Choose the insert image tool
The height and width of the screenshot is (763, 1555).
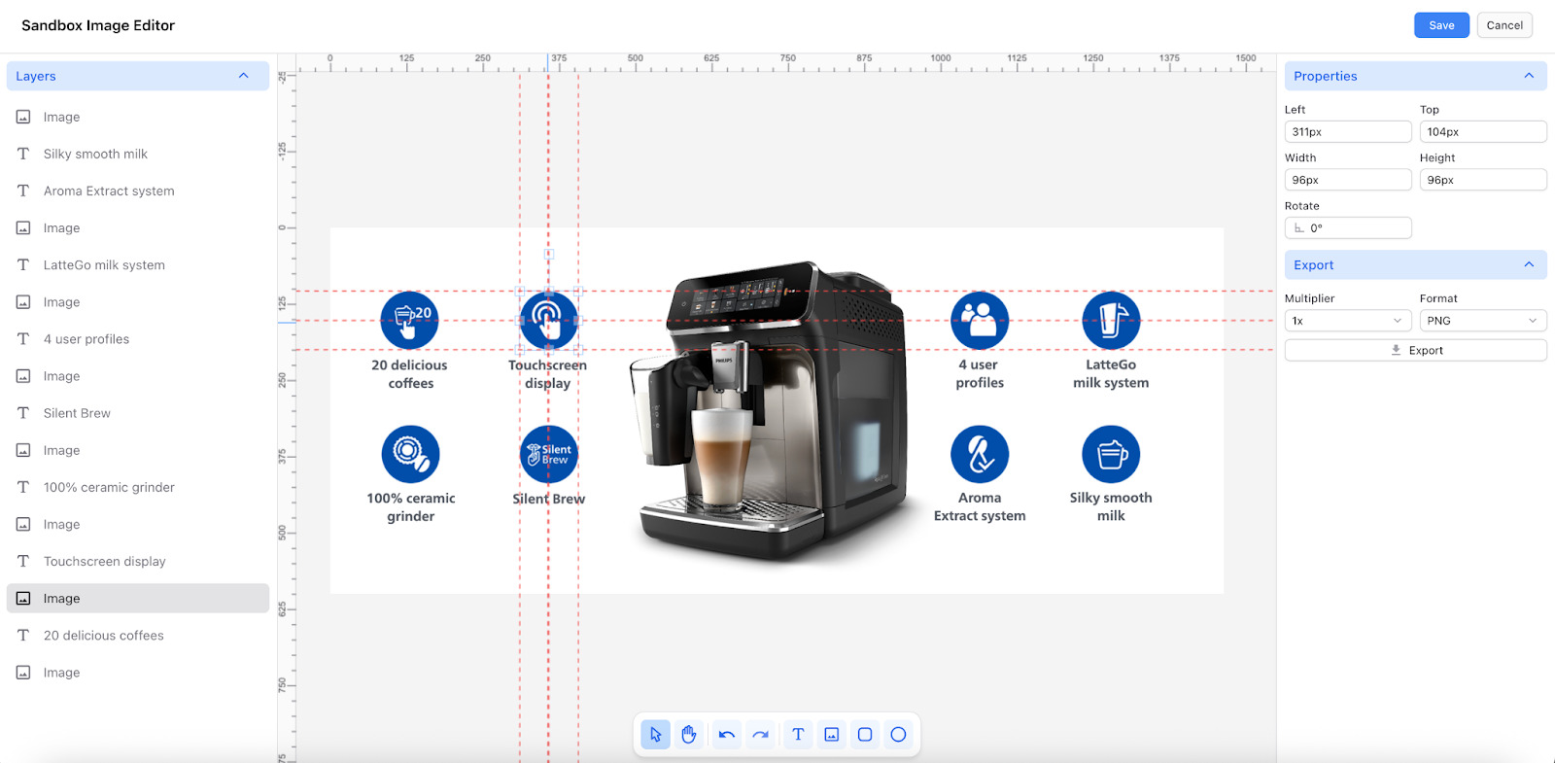coord(832,735)
